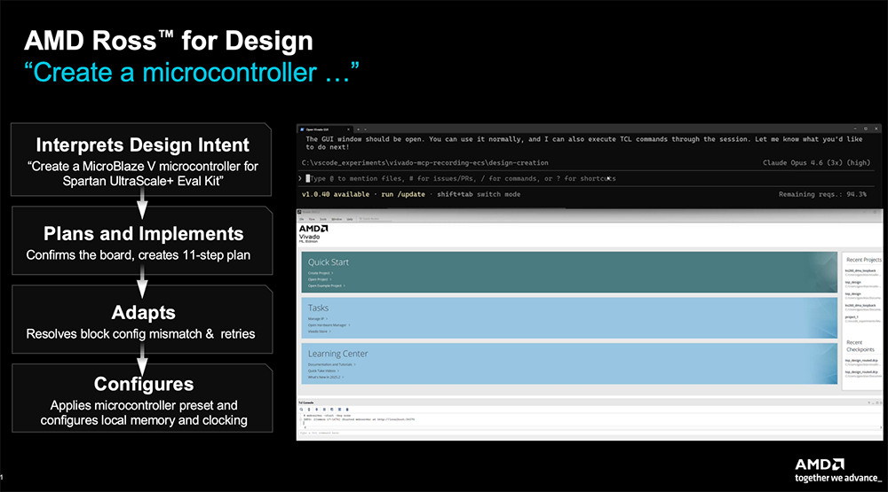Open the Vivado File menu
The width and height of the screenshot is (888, 492).
point(301,220)
